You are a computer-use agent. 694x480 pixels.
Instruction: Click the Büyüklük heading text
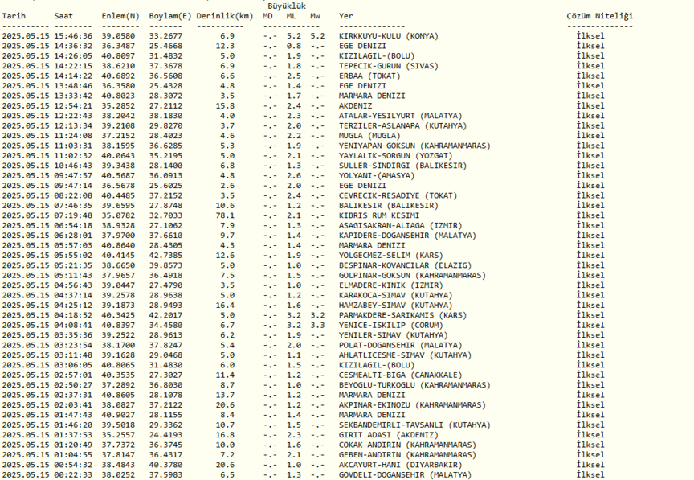click(x=287, y=6)
